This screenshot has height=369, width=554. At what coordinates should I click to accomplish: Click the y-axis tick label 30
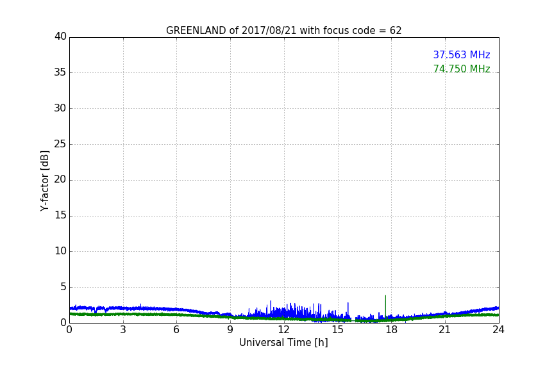pos(60,108)
